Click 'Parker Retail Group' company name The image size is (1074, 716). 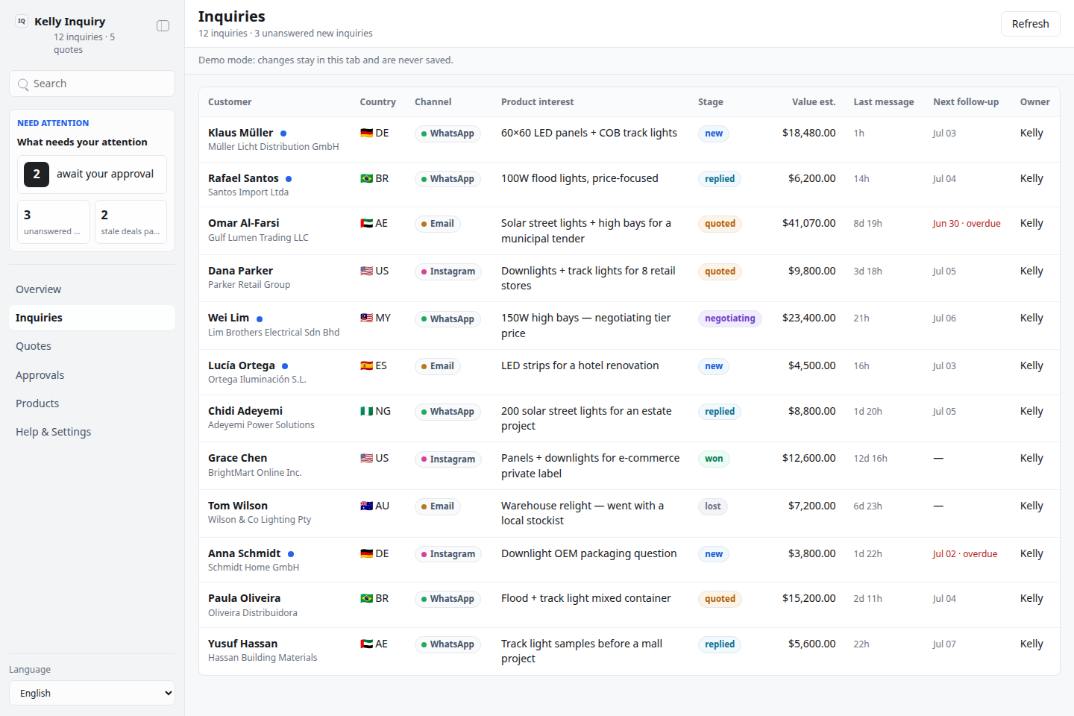(249, 285)
